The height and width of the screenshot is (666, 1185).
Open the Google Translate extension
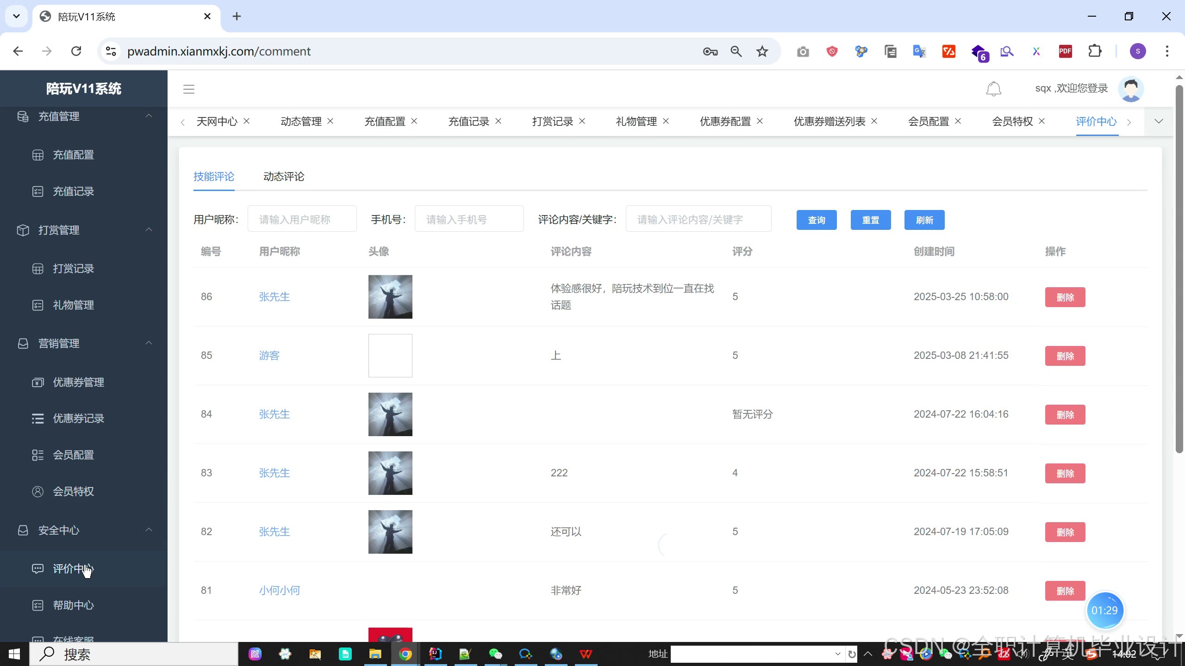pyautogui.click(x=919, y=51)
